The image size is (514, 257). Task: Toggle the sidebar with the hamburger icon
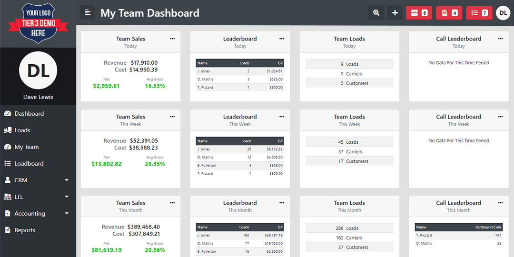(x=88, y=12)
